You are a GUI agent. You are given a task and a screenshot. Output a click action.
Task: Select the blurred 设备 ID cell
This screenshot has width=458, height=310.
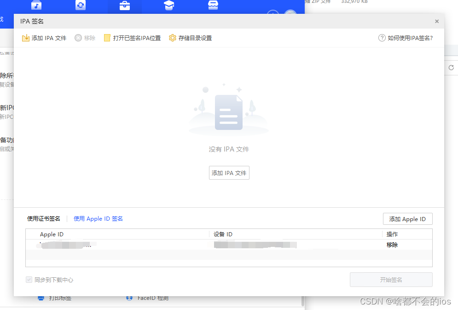pyautogui.click(x=255, y=245)
